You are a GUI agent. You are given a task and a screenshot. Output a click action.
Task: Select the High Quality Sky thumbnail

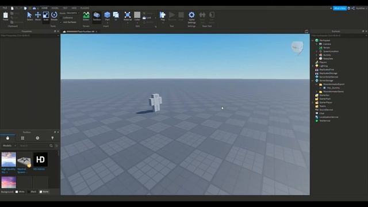point(9,159)
